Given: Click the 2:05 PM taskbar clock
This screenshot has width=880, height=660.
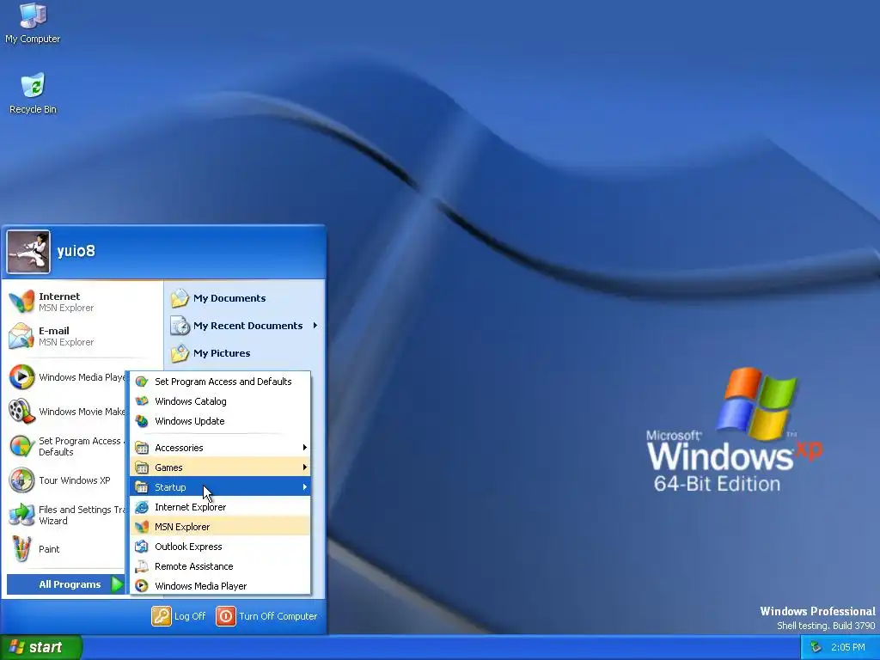Looking at the screenshot, I should coord(848,647).
